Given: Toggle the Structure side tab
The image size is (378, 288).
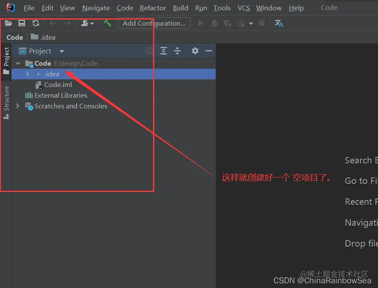Looking at the screenshot, I should (x=6, y=102).
